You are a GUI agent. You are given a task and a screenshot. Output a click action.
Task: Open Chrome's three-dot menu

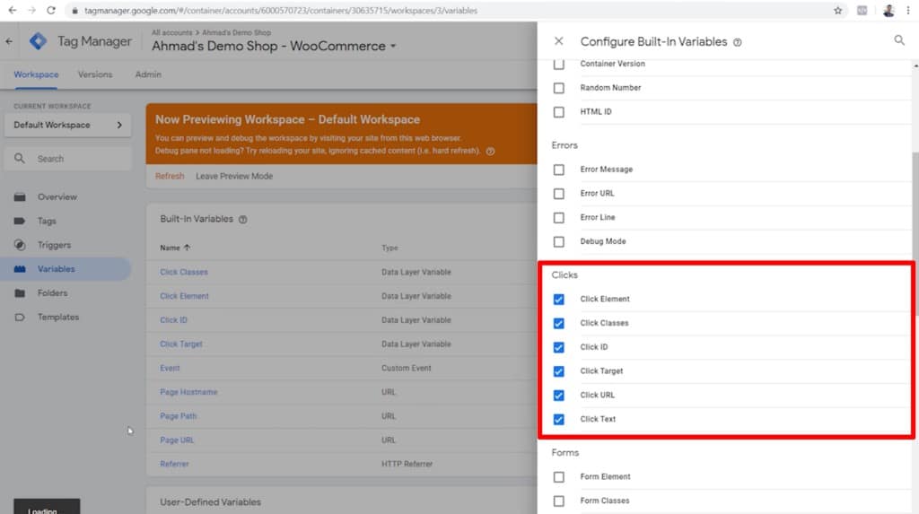pos(907,11)
